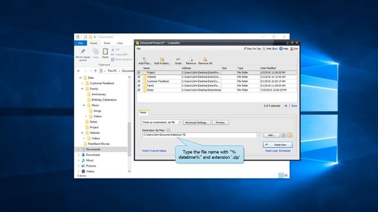Click Pin to Quick access in Explorer

click(x=83, y=55)
